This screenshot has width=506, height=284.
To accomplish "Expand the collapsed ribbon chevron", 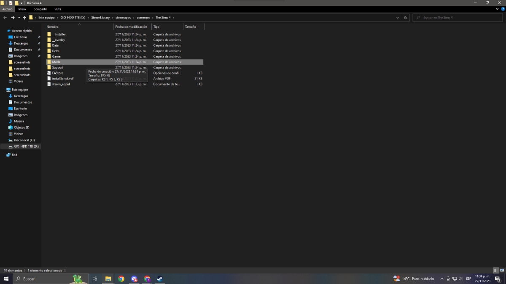I will click(497, 9).
